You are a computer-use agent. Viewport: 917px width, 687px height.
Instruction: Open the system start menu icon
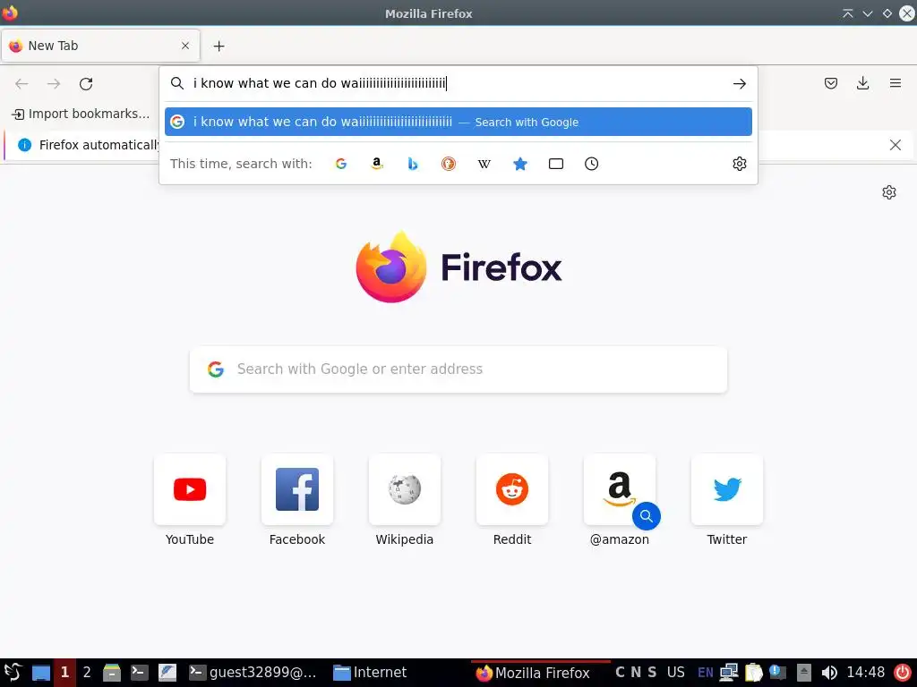(x=13, y=673)
